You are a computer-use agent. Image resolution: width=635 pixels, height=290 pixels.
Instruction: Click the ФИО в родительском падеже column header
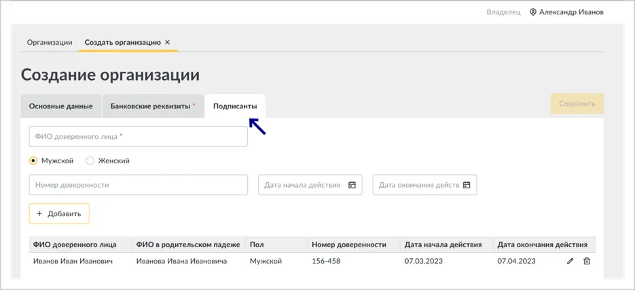click(188, 245)
